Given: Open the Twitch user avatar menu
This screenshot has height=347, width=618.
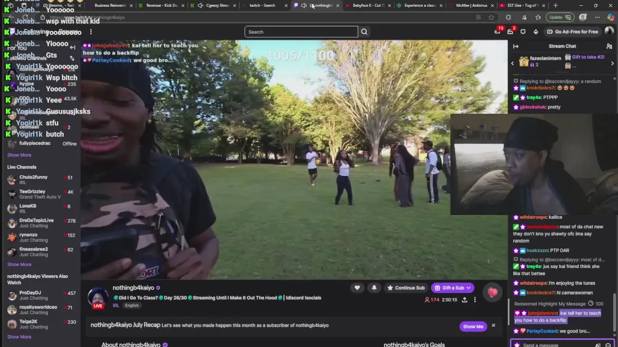Looking at the screenshot, I should (609, 32).
